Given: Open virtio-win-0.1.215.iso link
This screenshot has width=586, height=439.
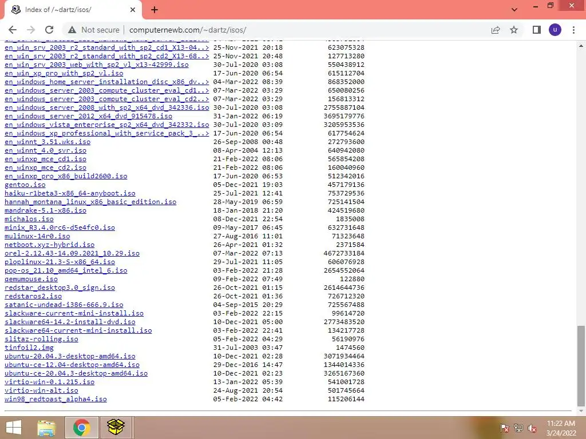Looking at the screenshot, I should [x=49, y=382].
